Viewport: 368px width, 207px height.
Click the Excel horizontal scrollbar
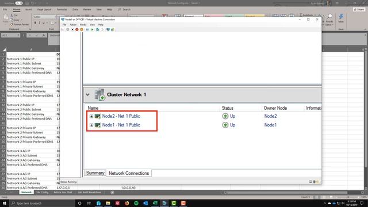pos(287,193)
